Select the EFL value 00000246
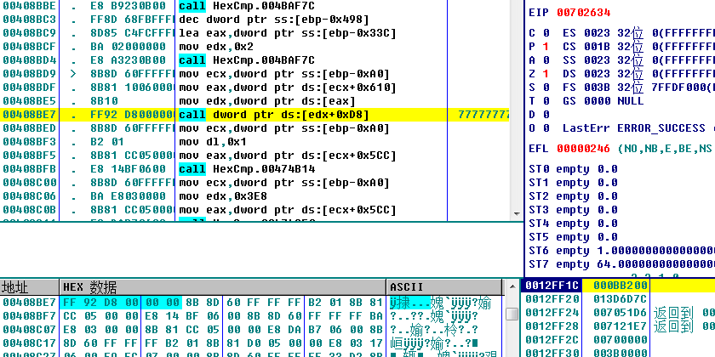 pos(584,149)
